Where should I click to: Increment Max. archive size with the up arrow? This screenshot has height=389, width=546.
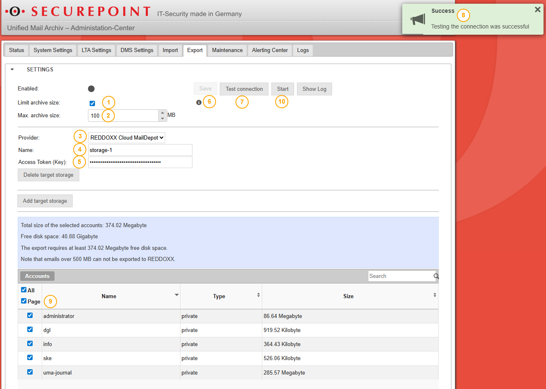coord(162,113)
